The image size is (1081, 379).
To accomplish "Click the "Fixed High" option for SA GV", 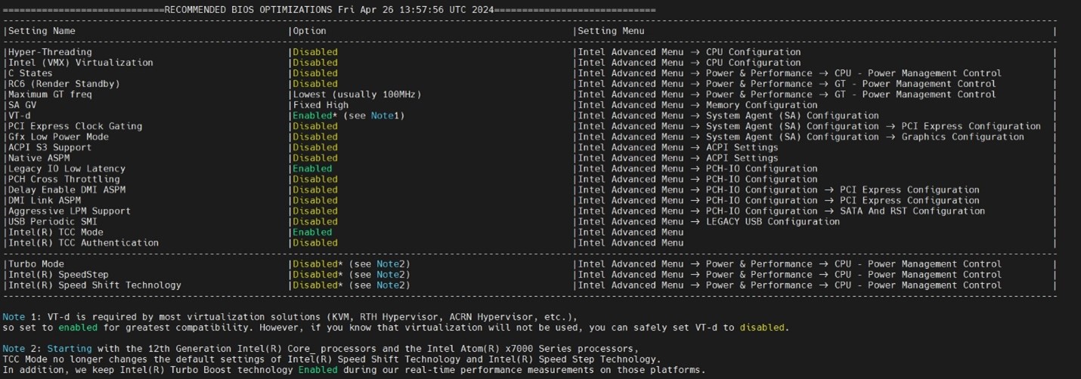I will [x=321, y=105].
